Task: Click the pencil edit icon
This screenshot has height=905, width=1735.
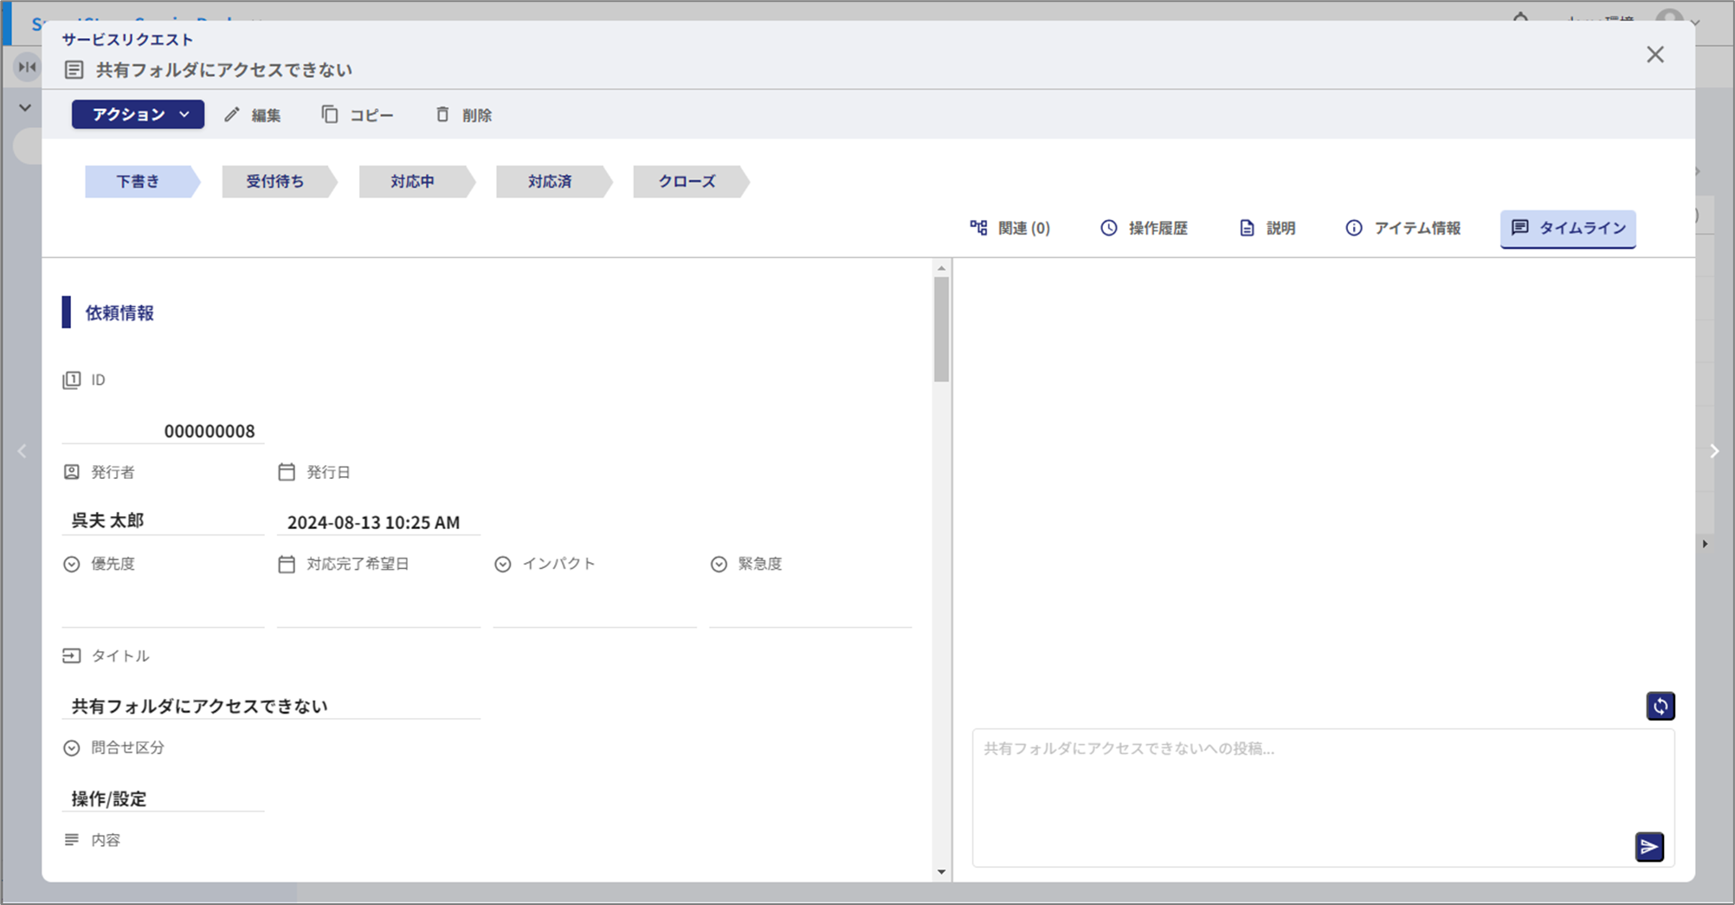Action: [x=232, y=115]
